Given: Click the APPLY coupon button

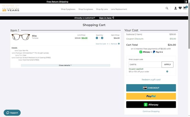Looking at the screenshot, I should coord(167,65).
